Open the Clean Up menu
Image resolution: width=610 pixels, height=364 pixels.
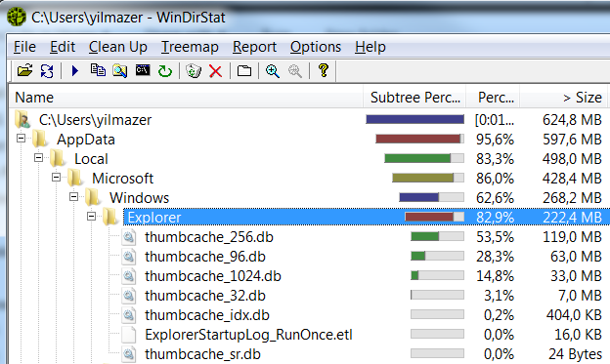click(118, 47)
